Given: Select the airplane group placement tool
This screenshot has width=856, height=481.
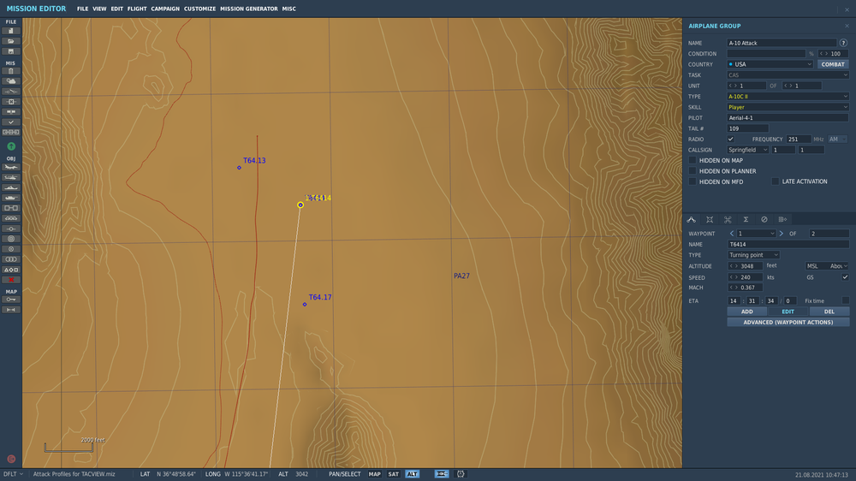Looking at the screenshot, I should [x=10, y=167].
